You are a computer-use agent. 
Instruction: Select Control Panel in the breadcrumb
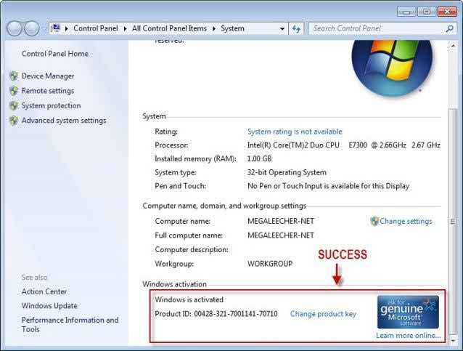96,28
